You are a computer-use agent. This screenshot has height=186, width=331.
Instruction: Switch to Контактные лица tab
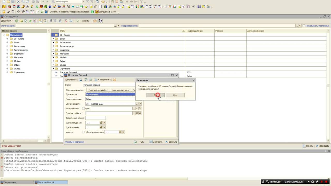pos(121,90)
